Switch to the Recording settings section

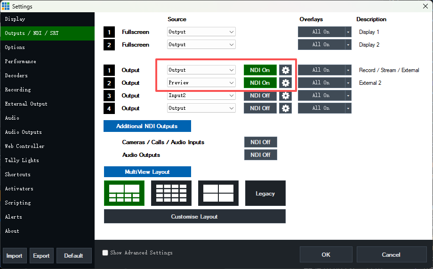(x=18, y=90)
